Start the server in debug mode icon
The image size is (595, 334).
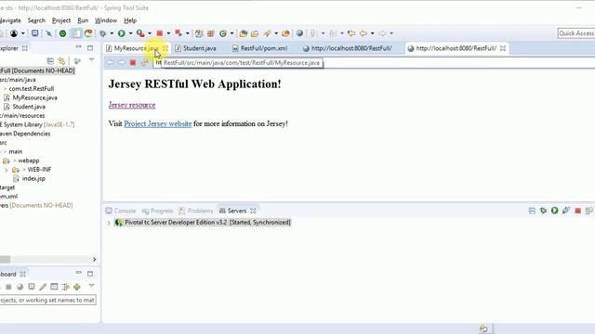(543, 211)
